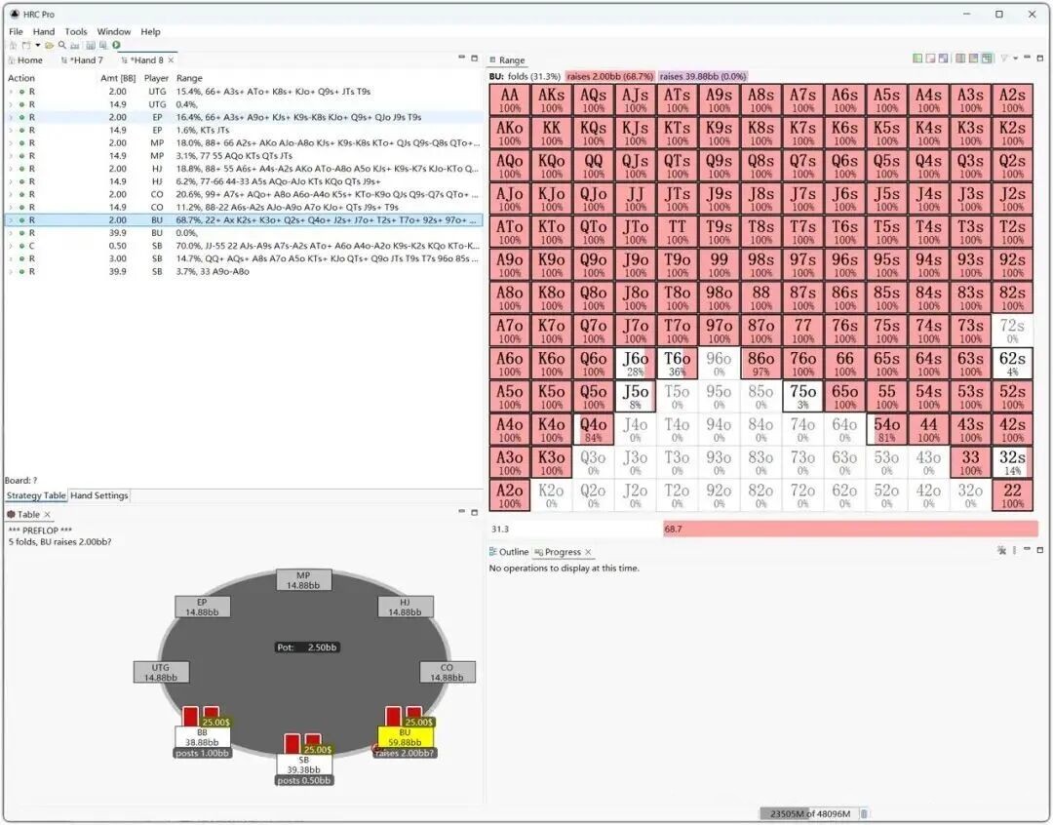Screen dimensions: 1053x825
Task: Open the Tools menu
Action: (x=76, y=31)
